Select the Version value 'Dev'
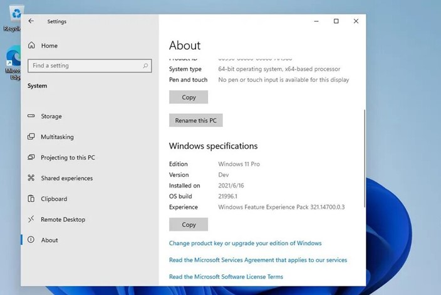Viewport: 441px width, 295px height. click(x=224, y=174)
